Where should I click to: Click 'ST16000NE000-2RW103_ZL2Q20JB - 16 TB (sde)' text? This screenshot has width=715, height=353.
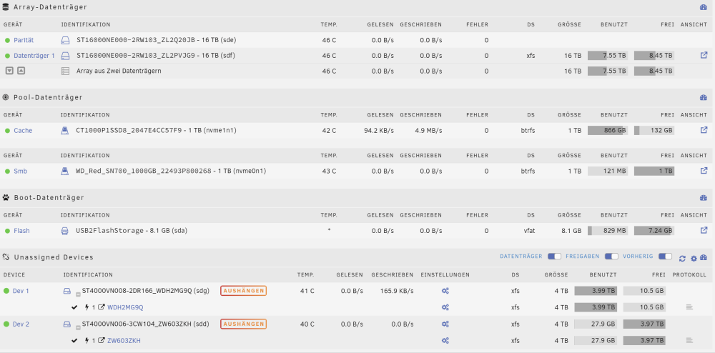coord(157,40)
